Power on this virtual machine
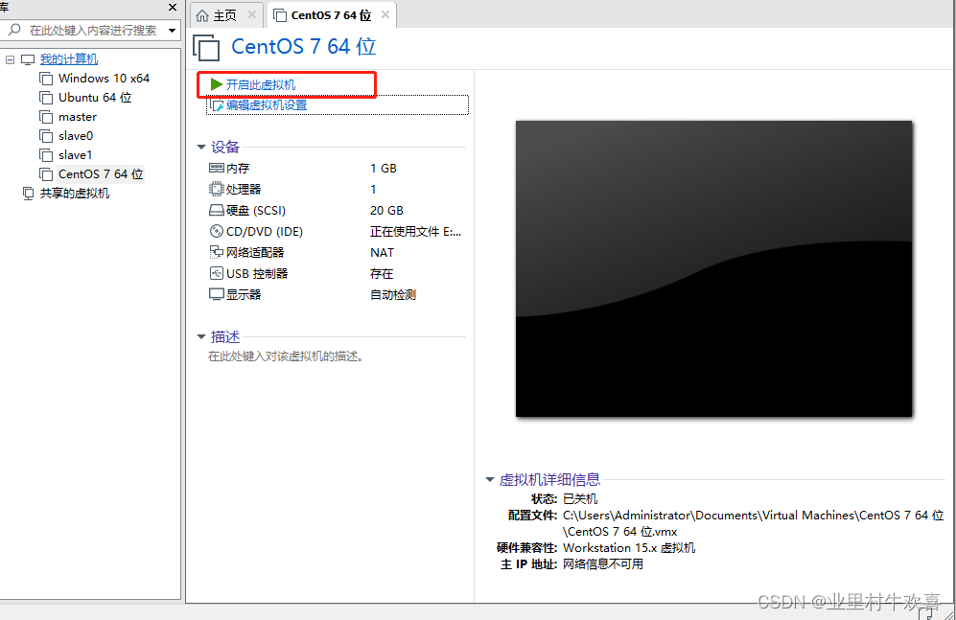Viewport: 956px width, 620px height. pos(261,84)
